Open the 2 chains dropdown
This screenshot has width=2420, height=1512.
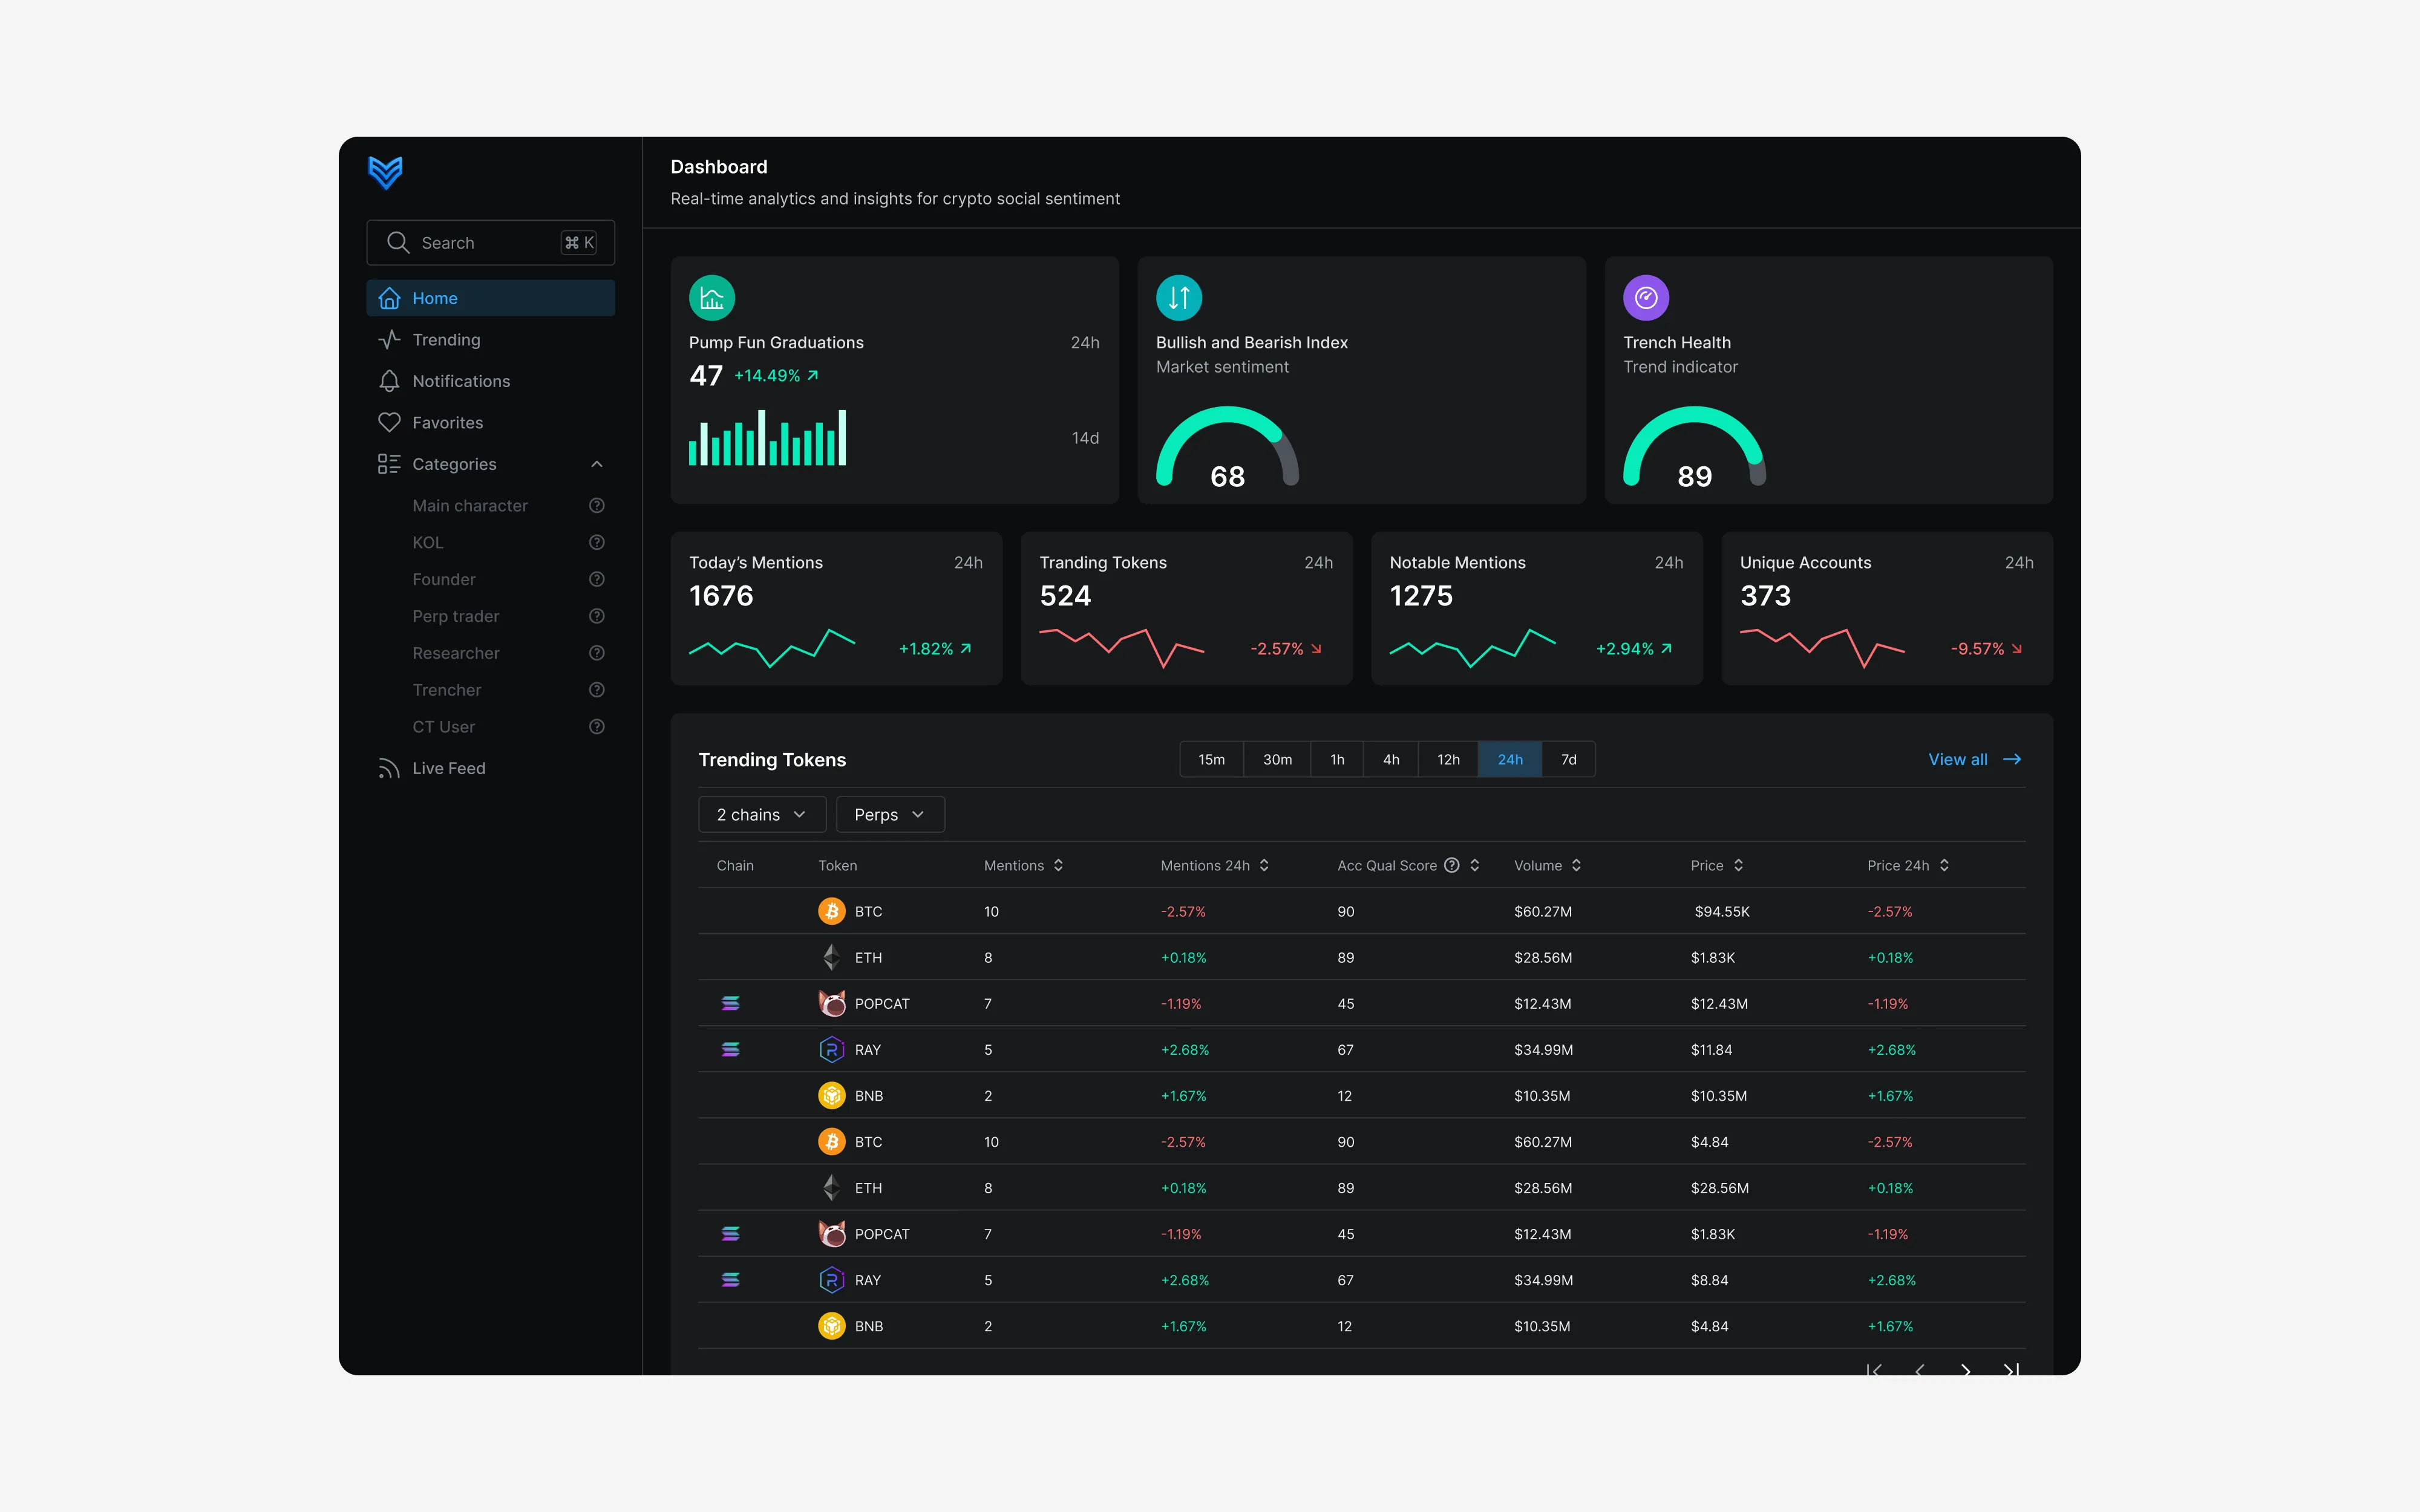click(x=762, y=815)
